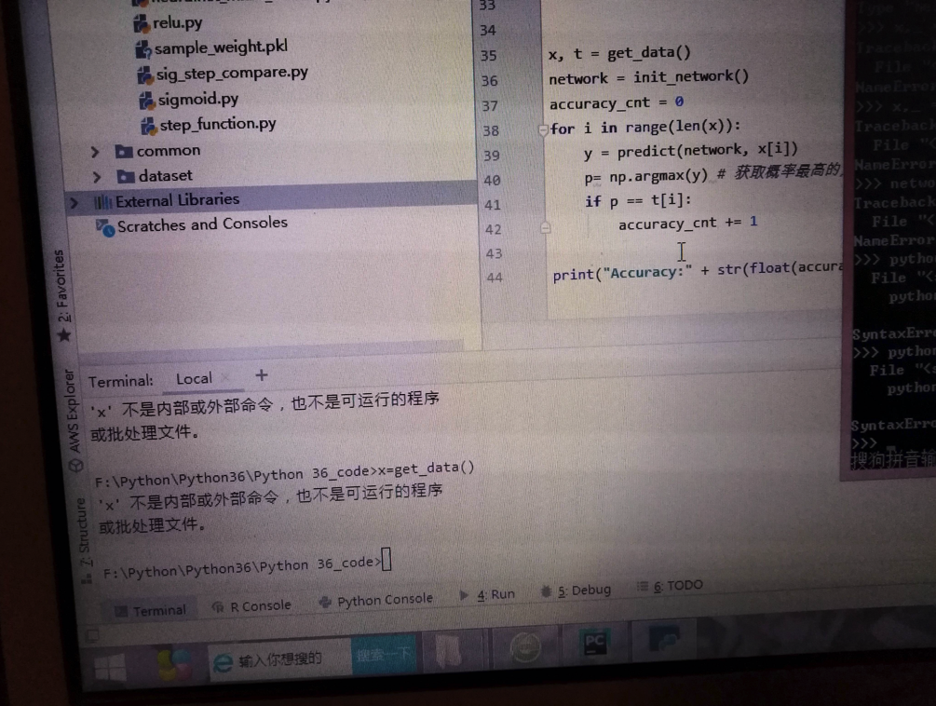Image resolution: width=936 pixels, height=706 pixels.
Task: Click the Terminal tab icon
Action: point(120,612)
